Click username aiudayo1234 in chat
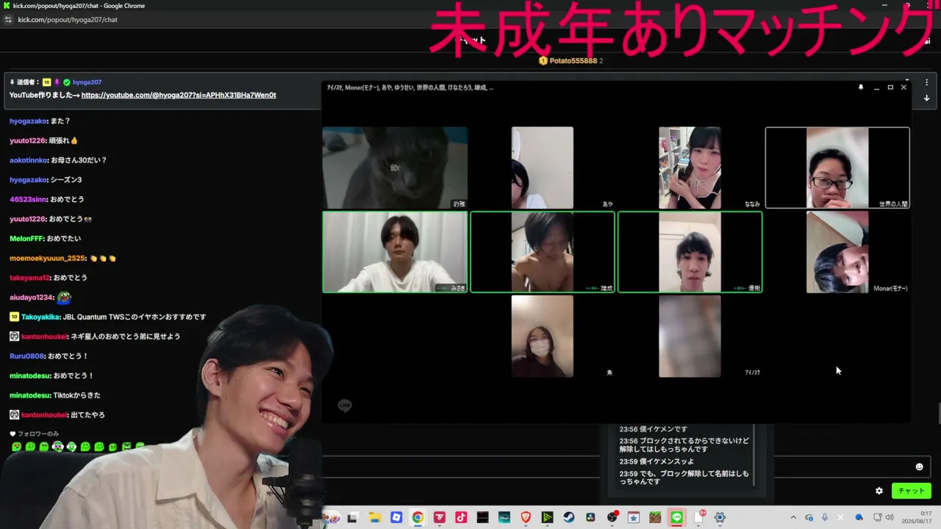The width and height of the screenshot is (941, 529). pyautogui.click(x=30, y=298)
